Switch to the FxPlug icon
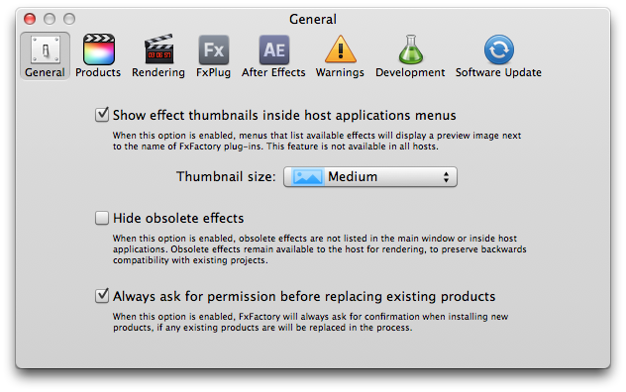626x392 pixels. (214, 49)
